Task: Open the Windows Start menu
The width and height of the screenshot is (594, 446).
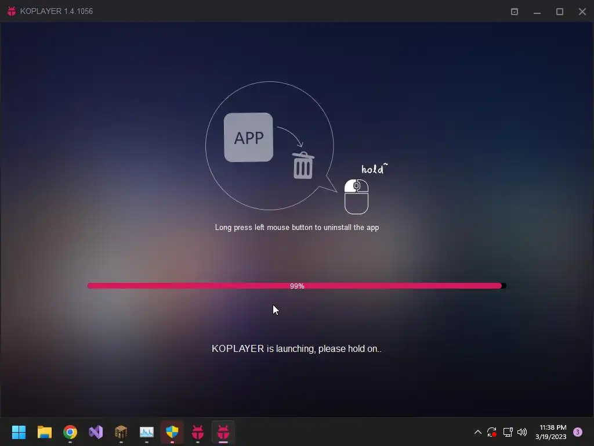Action: (19, 432)
